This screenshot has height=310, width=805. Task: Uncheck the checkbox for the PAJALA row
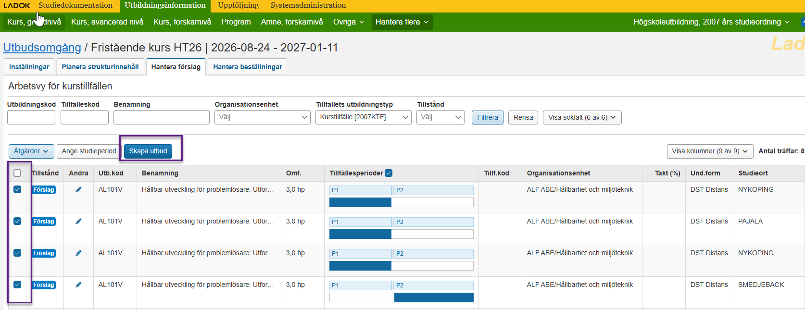17,221
